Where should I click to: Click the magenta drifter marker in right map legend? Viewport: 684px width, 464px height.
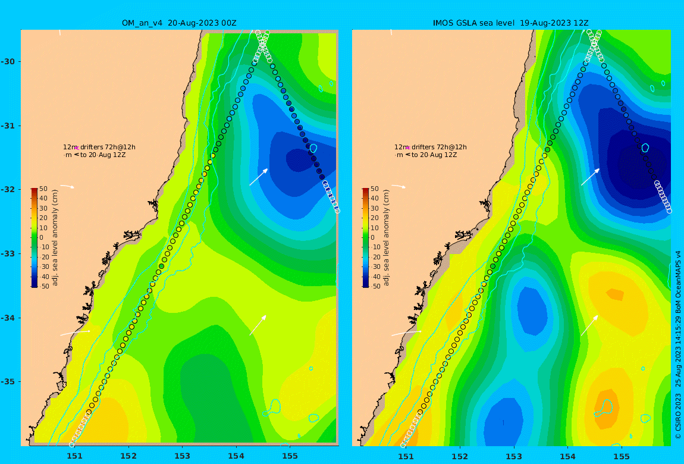(x=408, y=148)
